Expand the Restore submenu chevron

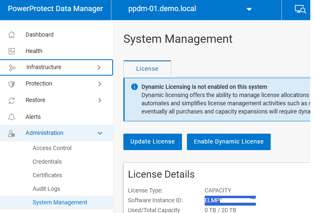100,100
